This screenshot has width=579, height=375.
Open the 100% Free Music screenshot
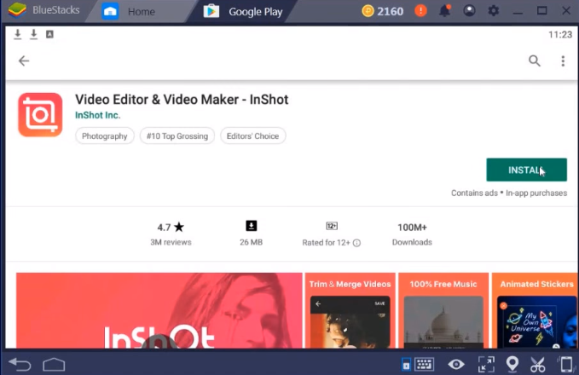tap(443, 310)
